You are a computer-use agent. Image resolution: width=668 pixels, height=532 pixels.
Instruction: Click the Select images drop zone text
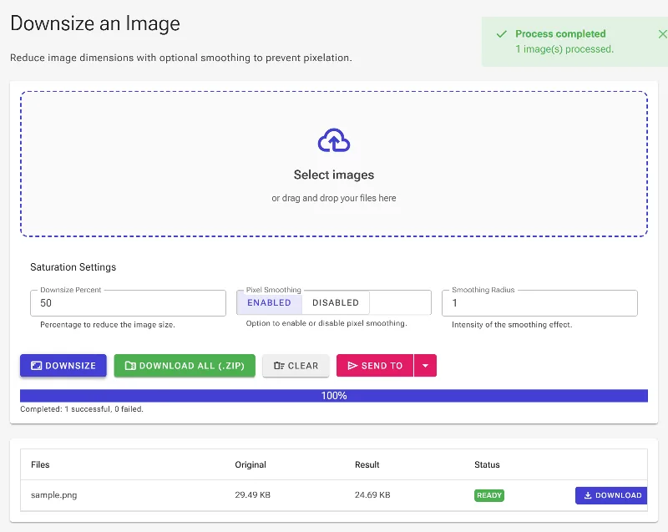(x=333, y=175)
